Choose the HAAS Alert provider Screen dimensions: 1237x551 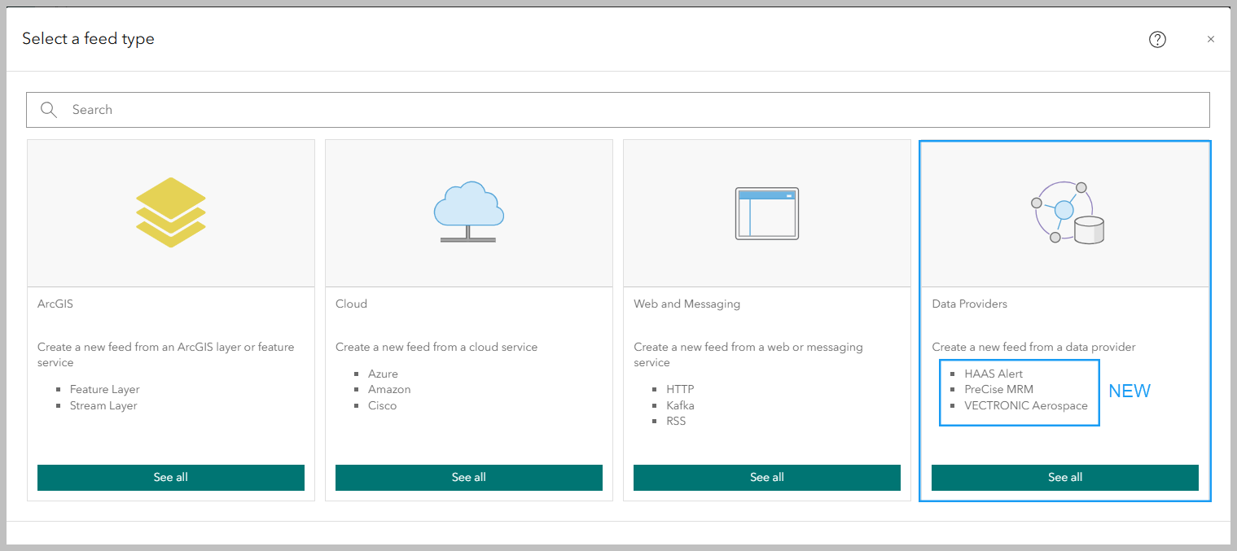(994, 374)
